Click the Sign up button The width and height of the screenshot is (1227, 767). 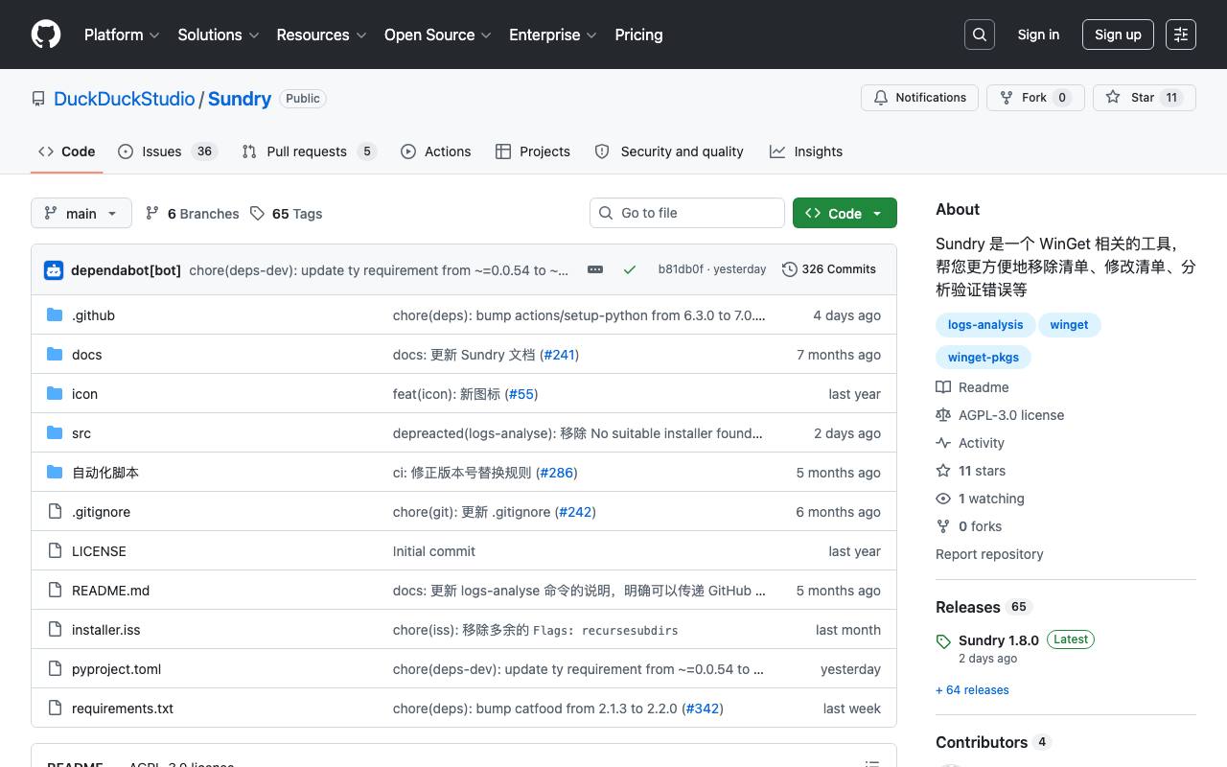1118,35
